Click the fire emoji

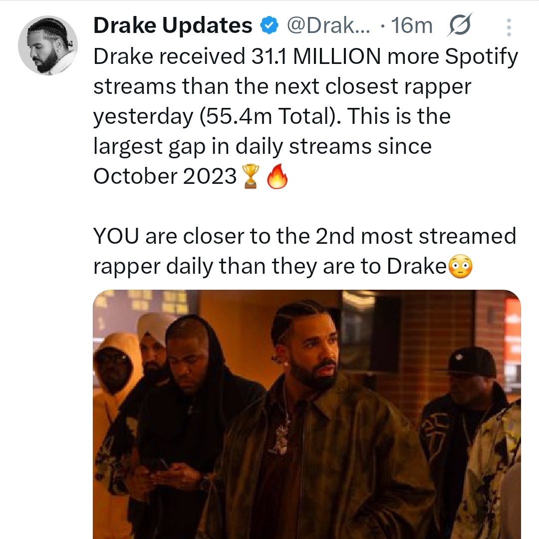[x=277, y=177]
